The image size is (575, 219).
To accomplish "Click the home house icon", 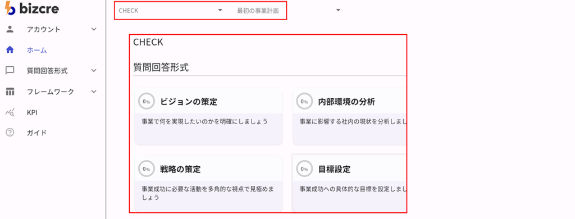I will click(x=10, y=50).
